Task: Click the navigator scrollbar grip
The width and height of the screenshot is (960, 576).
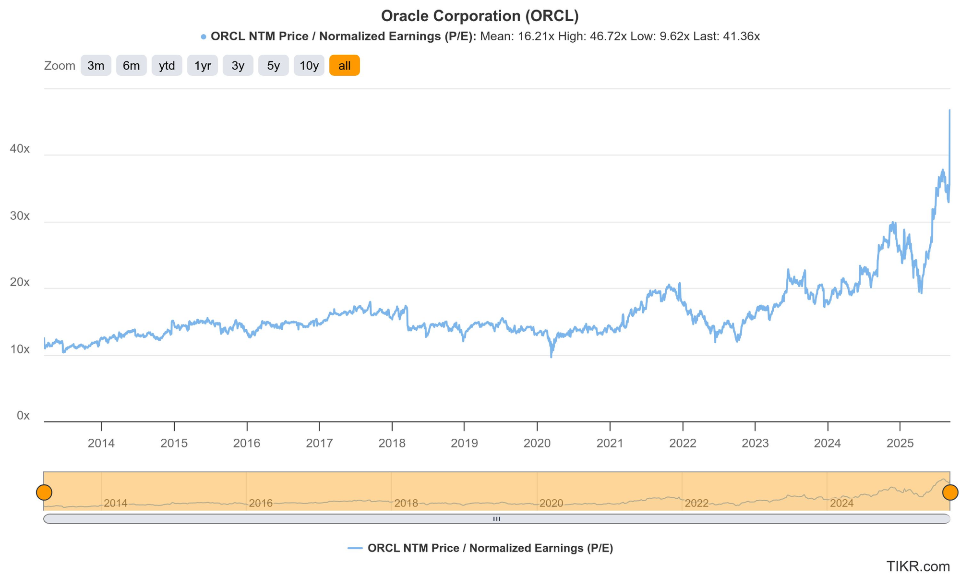Action: (497, 519)
